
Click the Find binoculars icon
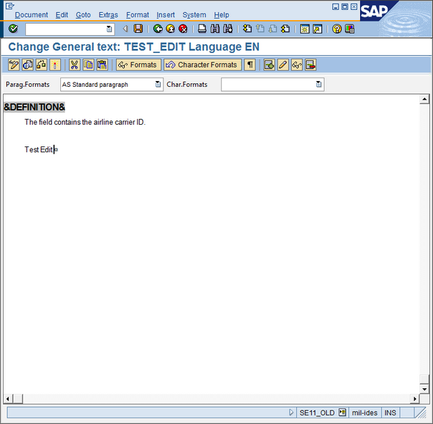click(215, 29)
